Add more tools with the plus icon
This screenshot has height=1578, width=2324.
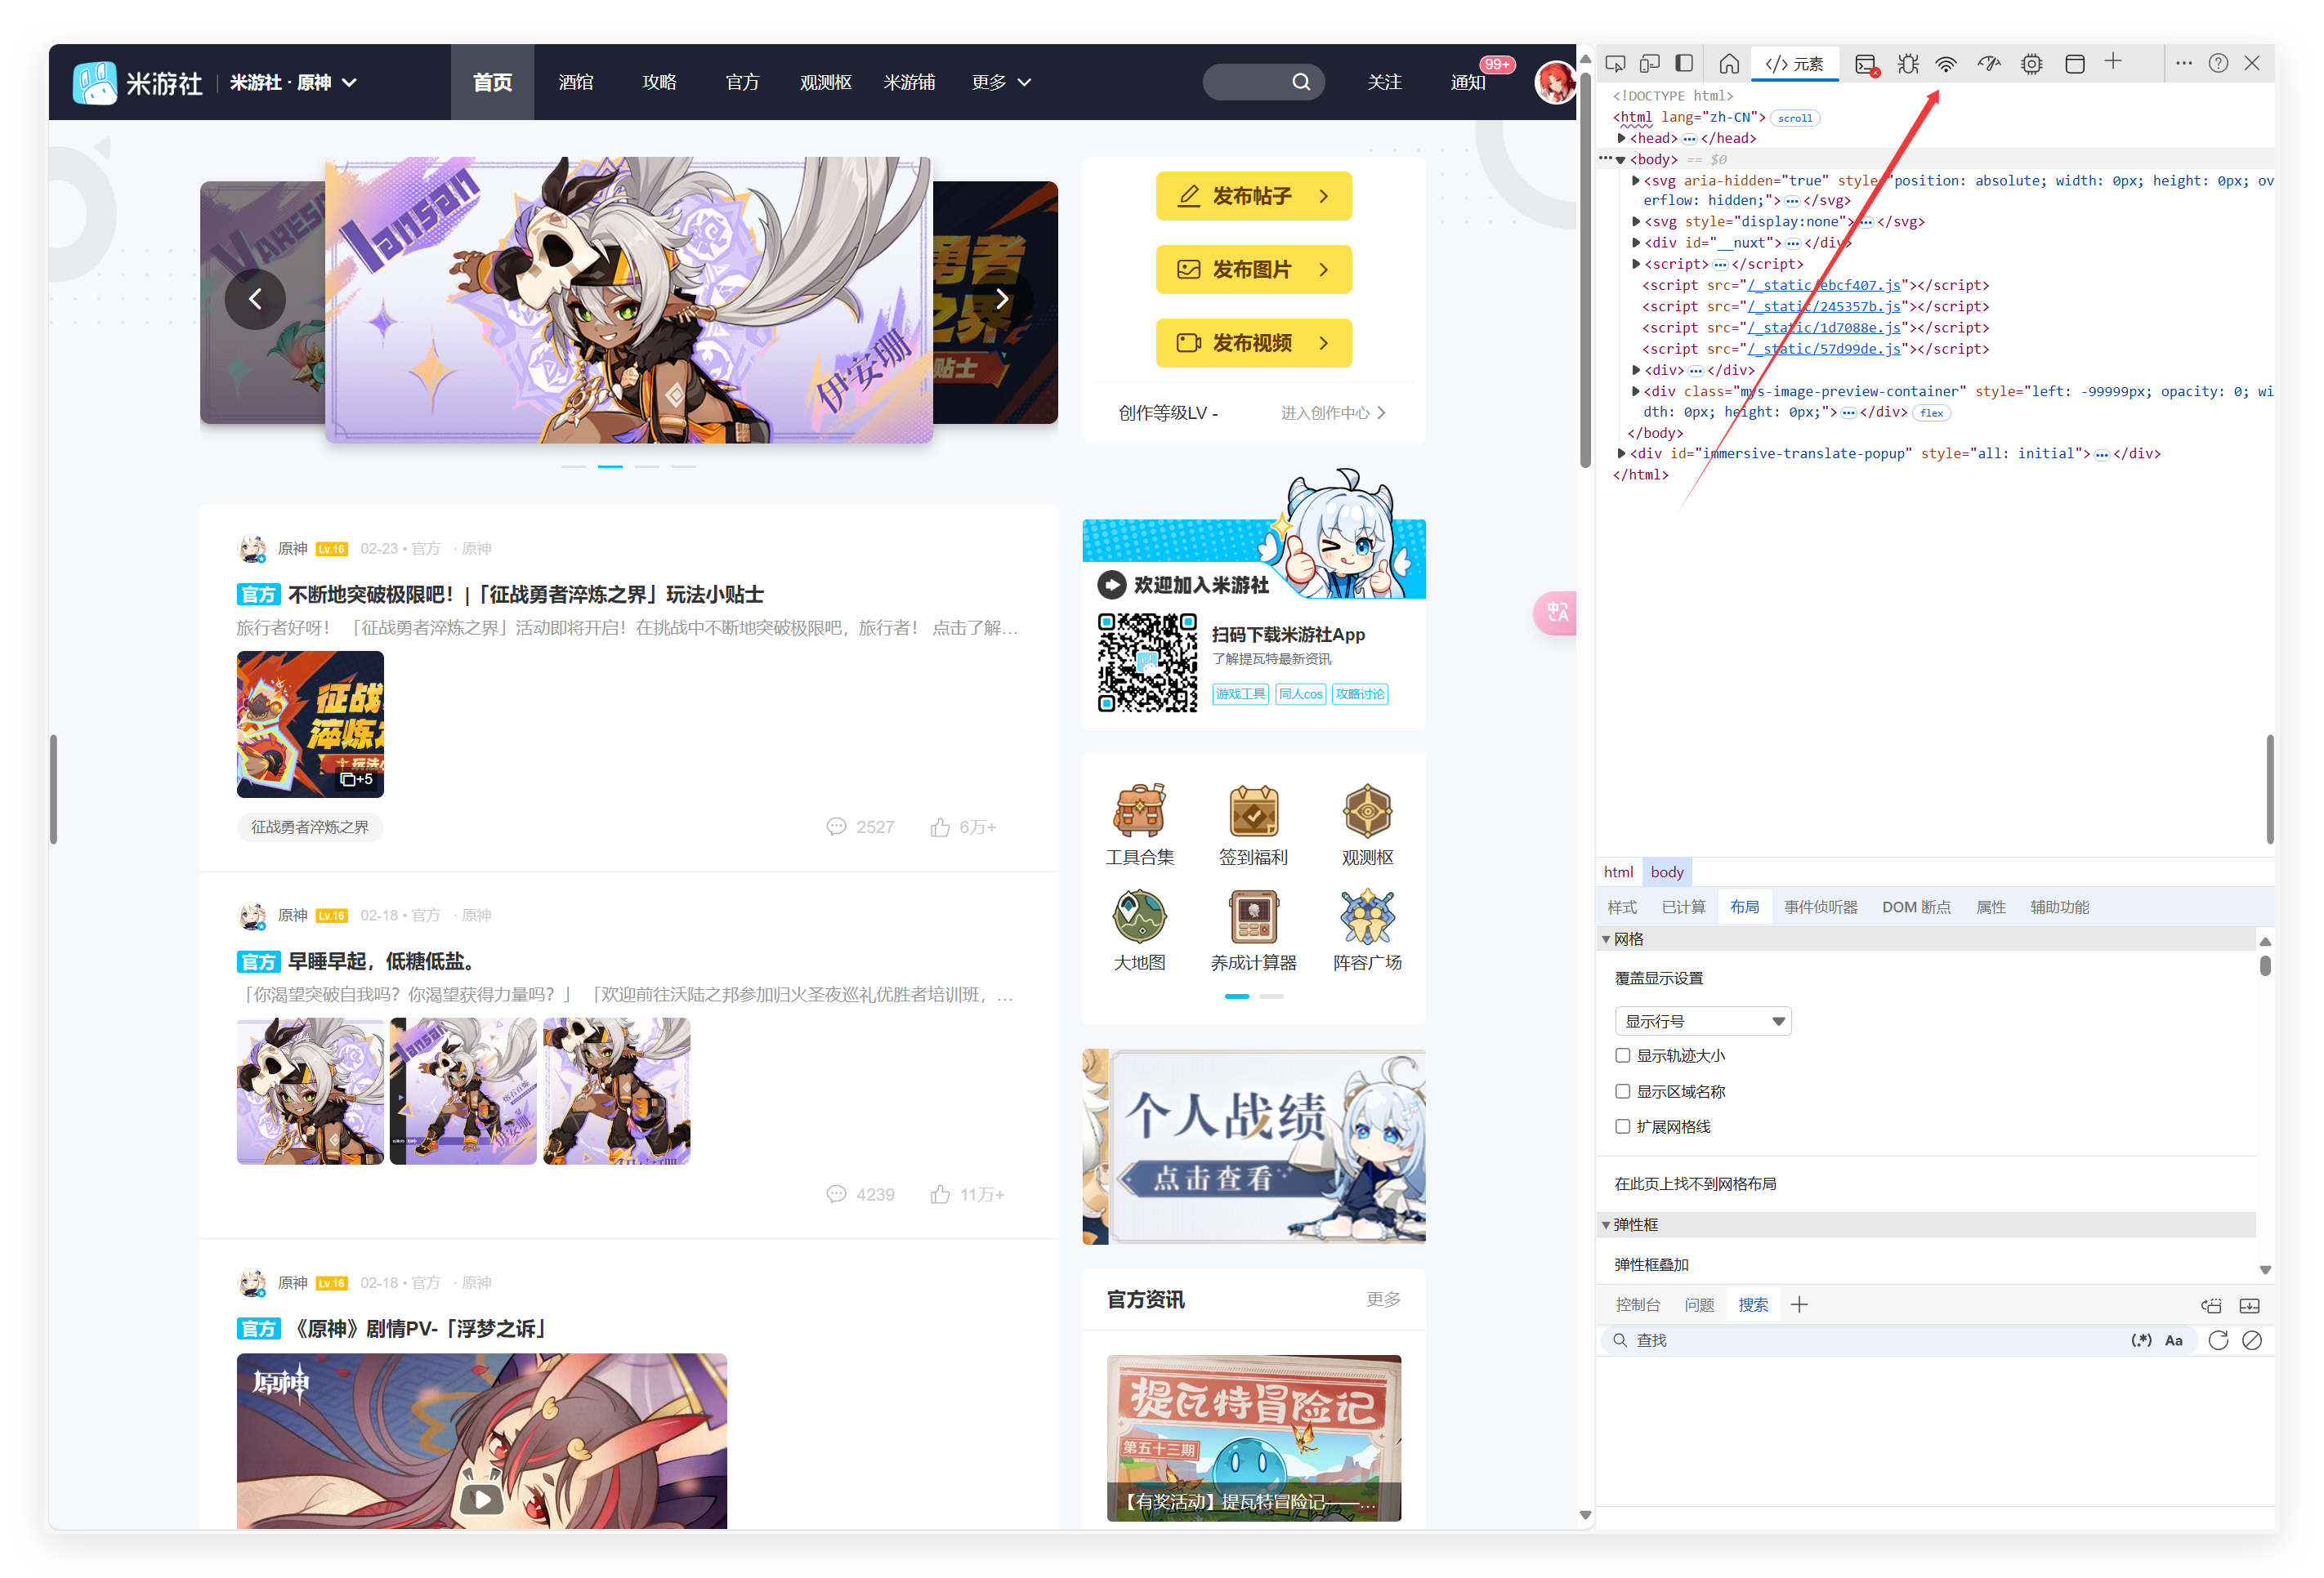click(2113, 62)
